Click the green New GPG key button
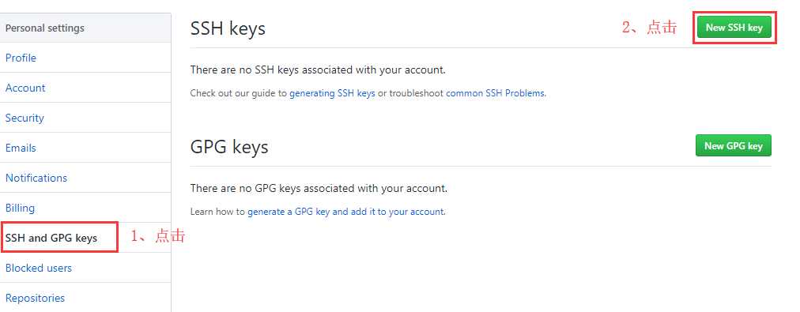 coord(733,146)
